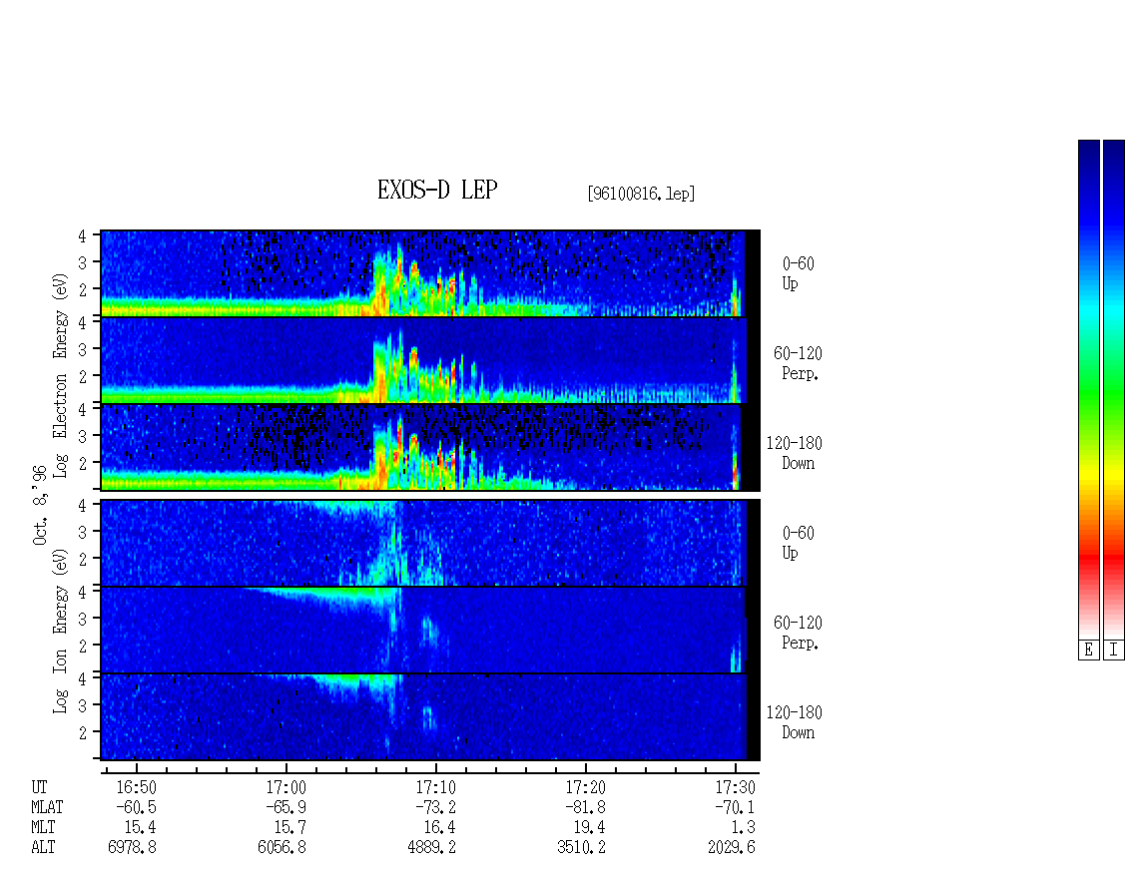Click the MLT value 16.4
The height and width of the screenshot is (873, 1128).
pos(439,828)
